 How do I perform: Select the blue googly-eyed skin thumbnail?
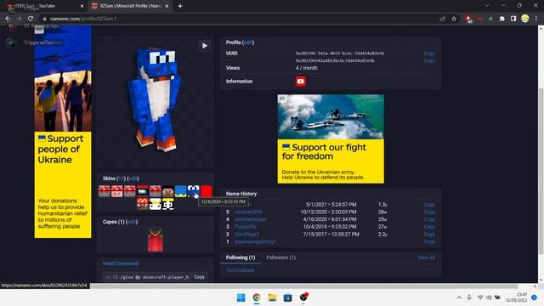click(194, 191)
